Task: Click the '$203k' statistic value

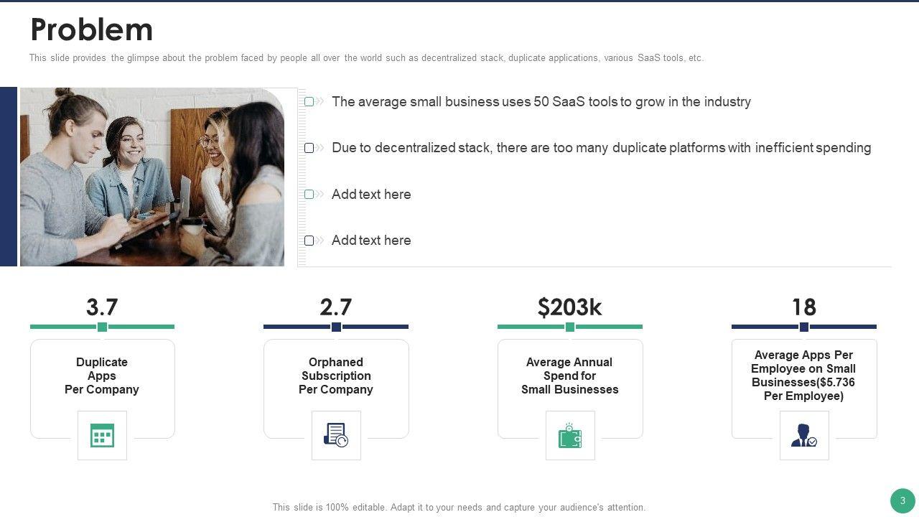Action: click(569, 307)
